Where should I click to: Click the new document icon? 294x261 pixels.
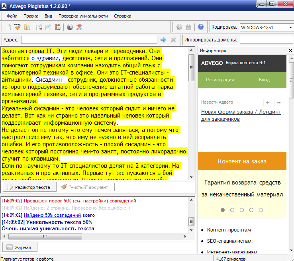point(9,27)
